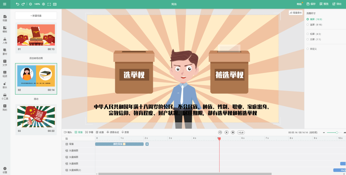
Task: Select the 方屏 (1:1) page size option
Action: (314, 39)
